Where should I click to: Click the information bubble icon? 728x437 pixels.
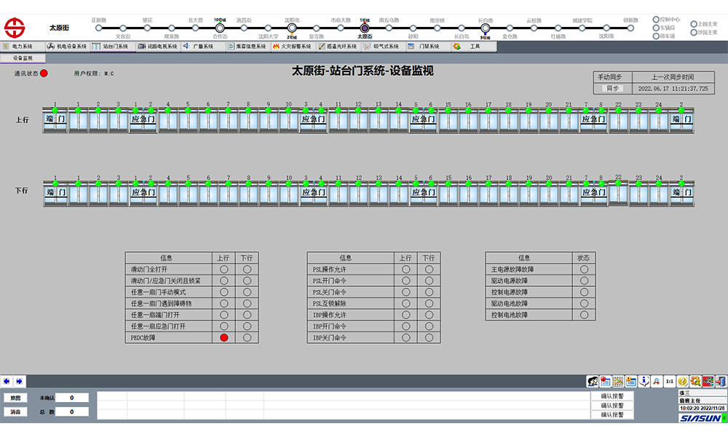click(x=644, y=381)
